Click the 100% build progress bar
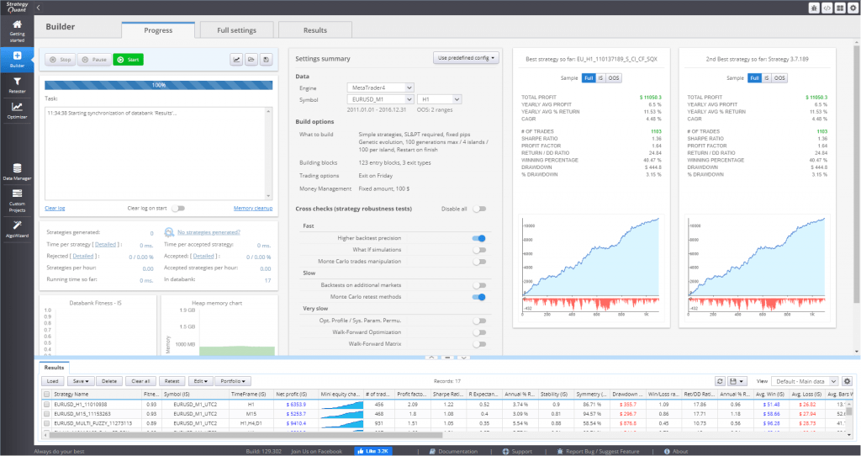Screen dimensions: 861x456 [x=159, y=85]
